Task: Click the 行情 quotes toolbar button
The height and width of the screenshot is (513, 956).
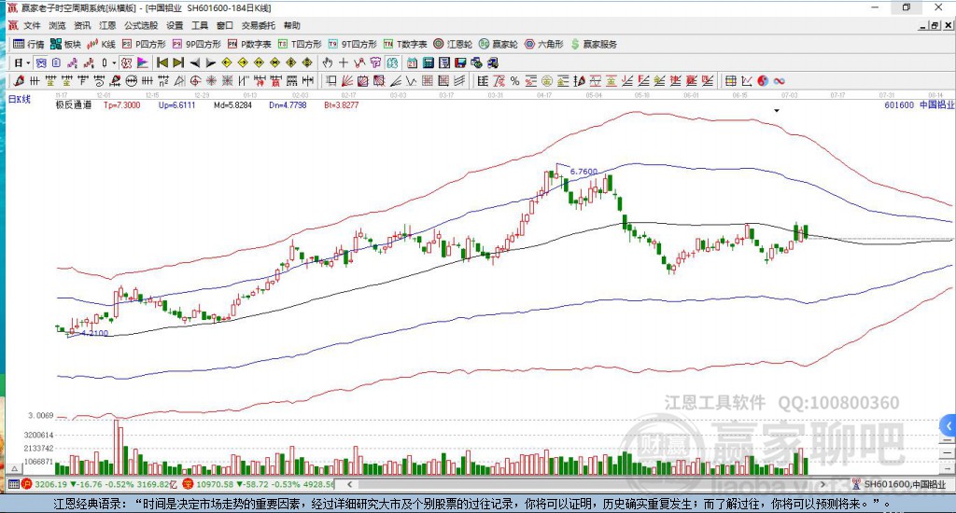Action: (29, 45)
